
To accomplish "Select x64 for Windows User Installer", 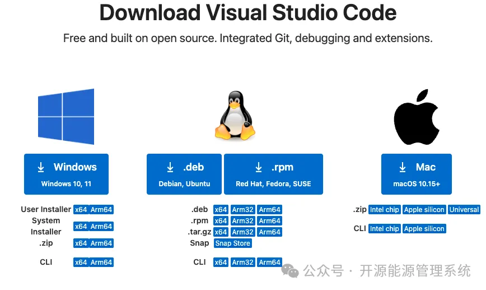I will tap(81, 210).
